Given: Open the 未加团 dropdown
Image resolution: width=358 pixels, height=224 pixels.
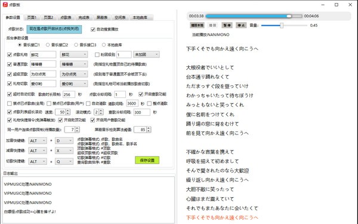Looking at the screenshot, I should 146,54.
